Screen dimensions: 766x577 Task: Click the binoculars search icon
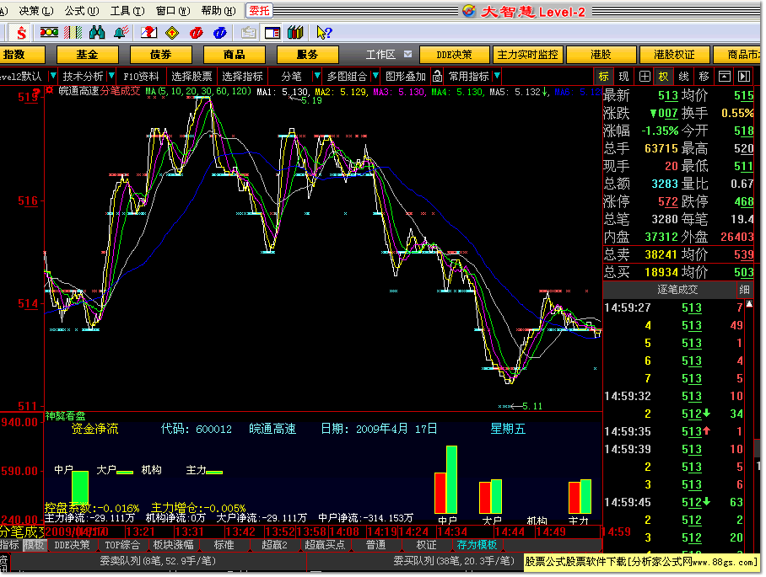pyautogui.click(x=97, y=33)
